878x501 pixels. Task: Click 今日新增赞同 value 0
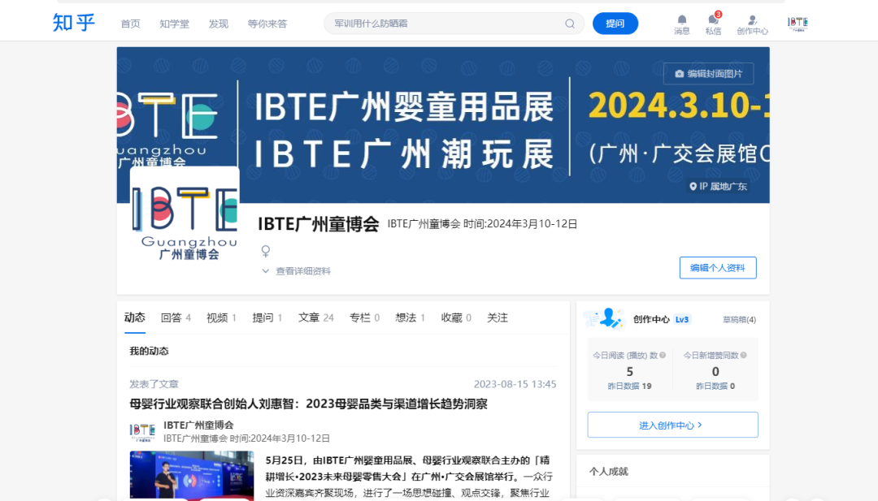715,371
